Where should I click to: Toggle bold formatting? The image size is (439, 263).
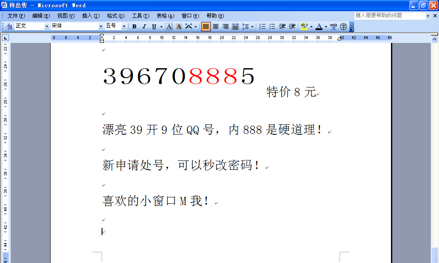tap(134, 26)
